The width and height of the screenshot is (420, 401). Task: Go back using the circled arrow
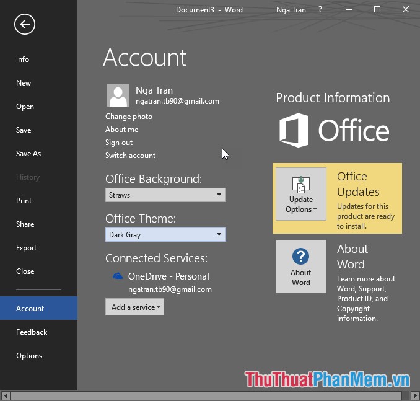25,24
